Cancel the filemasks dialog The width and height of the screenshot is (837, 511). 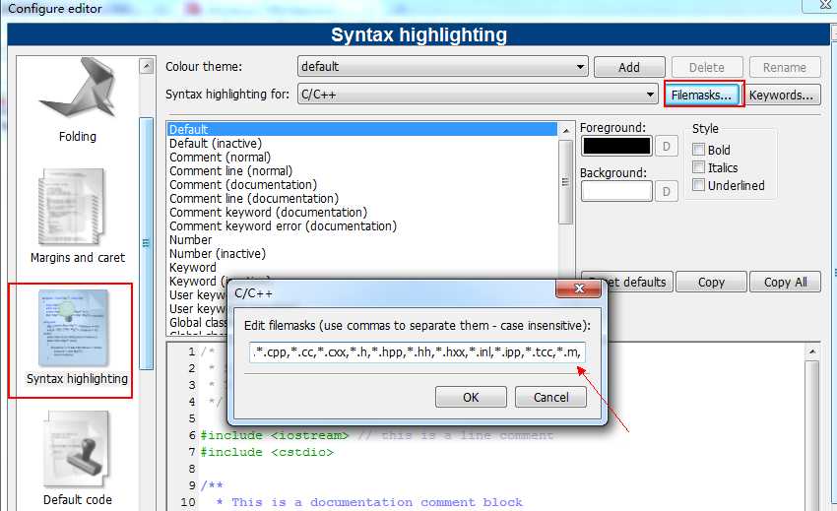(550, 397)
